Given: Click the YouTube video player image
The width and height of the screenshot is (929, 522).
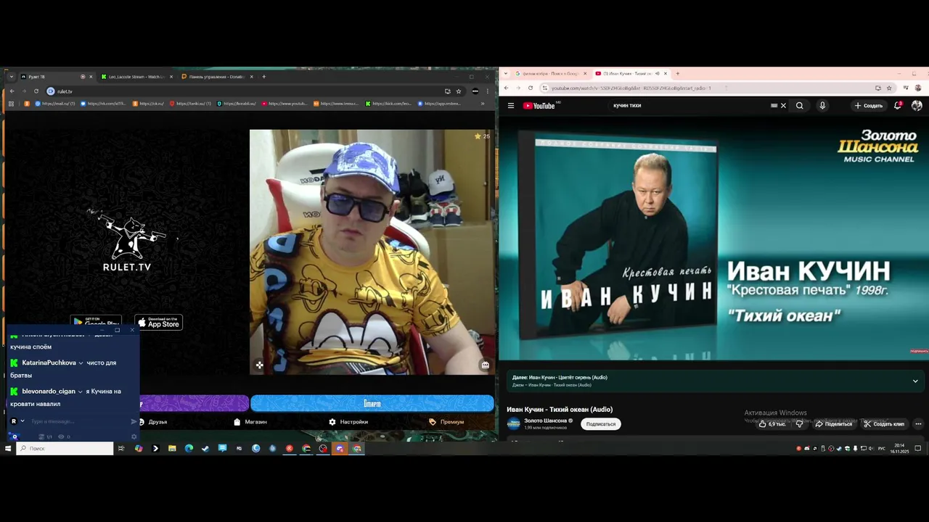Looking at the screenshot, I should click(713, 239).
